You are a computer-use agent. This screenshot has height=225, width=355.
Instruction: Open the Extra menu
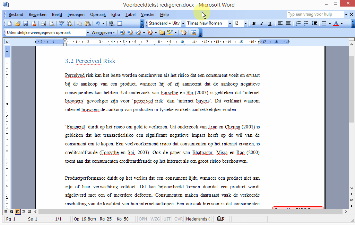(115, 15)
